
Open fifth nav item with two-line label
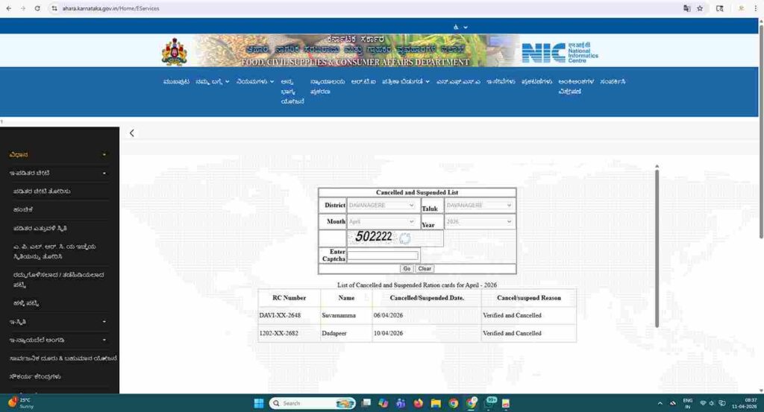pos(328,86)
